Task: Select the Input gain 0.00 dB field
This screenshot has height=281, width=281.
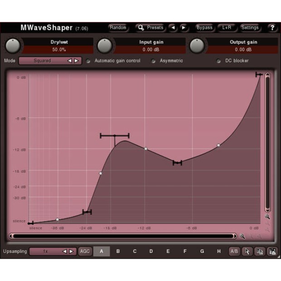Action: click(x=151, y=50)
